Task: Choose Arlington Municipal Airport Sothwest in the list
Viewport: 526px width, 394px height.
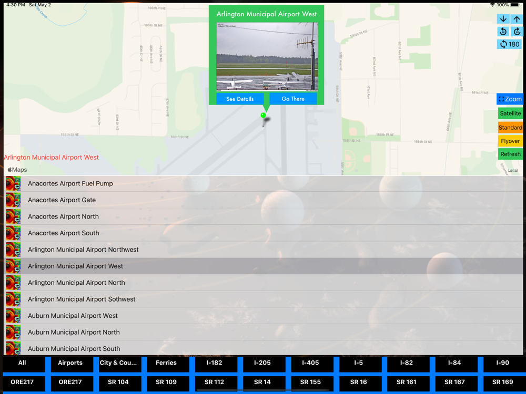Action: tap(264, 299)
